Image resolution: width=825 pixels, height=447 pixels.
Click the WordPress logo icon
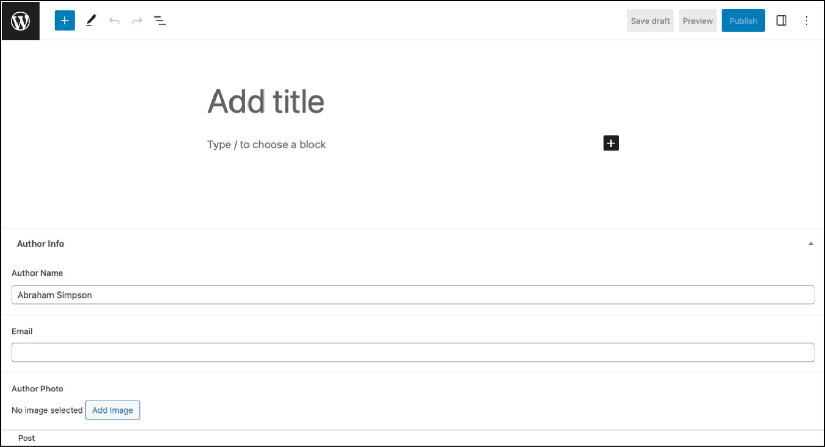point(20,21)
